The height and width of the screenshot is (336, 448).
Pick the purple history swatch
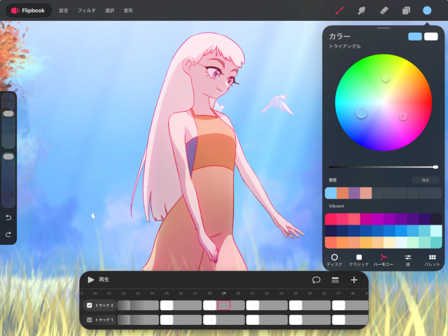coord(354,193)
